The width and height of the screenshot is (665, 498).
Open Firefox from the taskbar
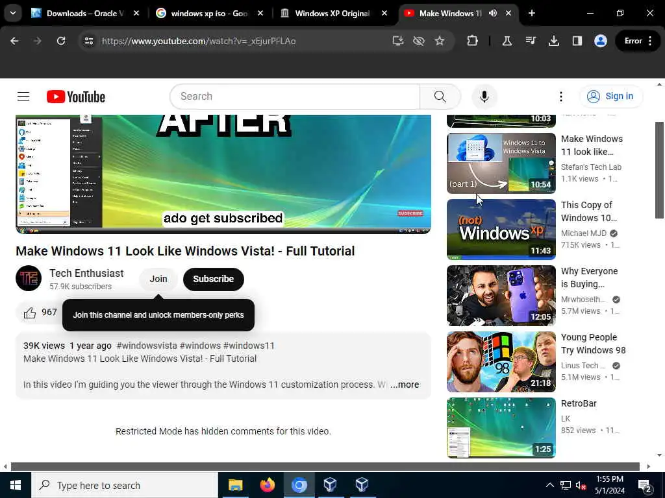tap(267, 485)
